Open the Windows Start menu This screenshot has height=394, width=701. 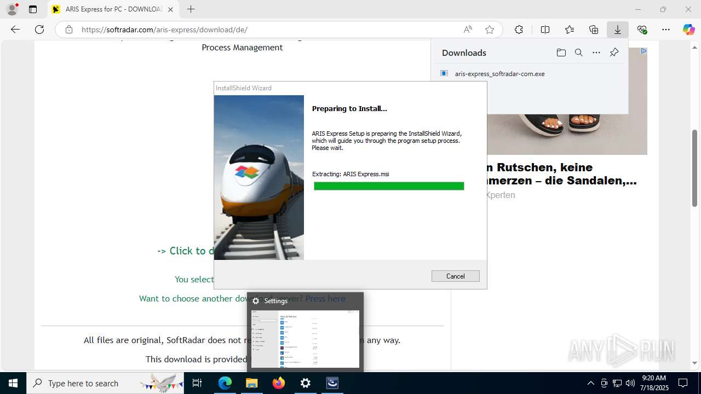click(13, 383)
